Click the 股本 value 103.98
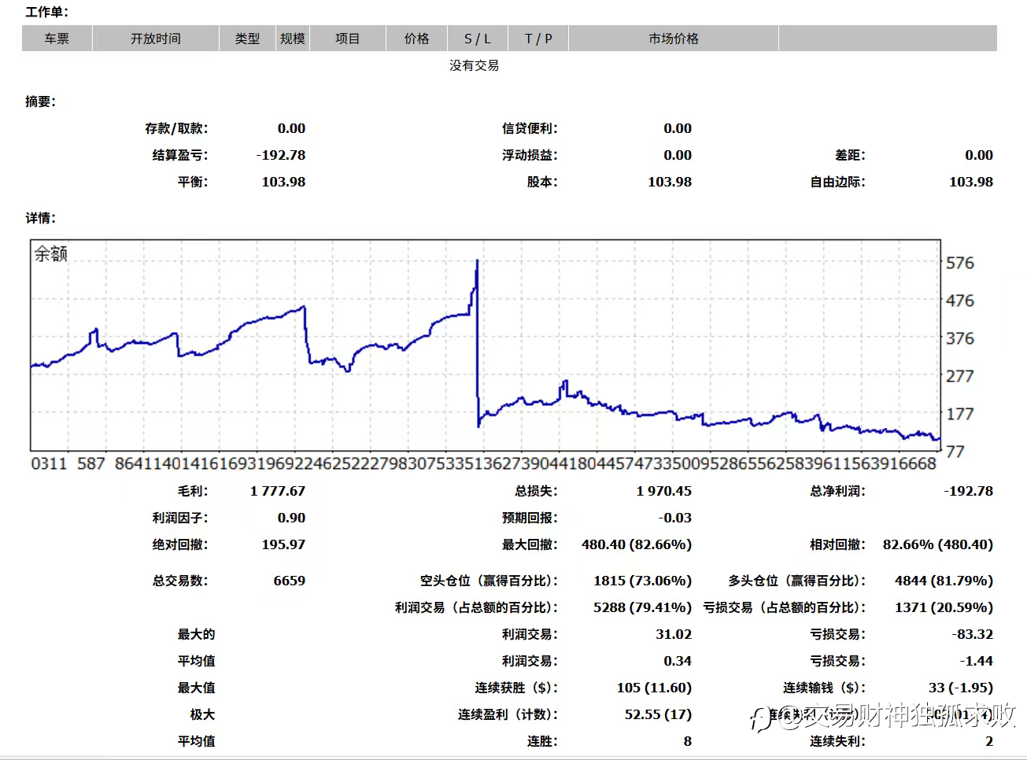 pos(670,182)
